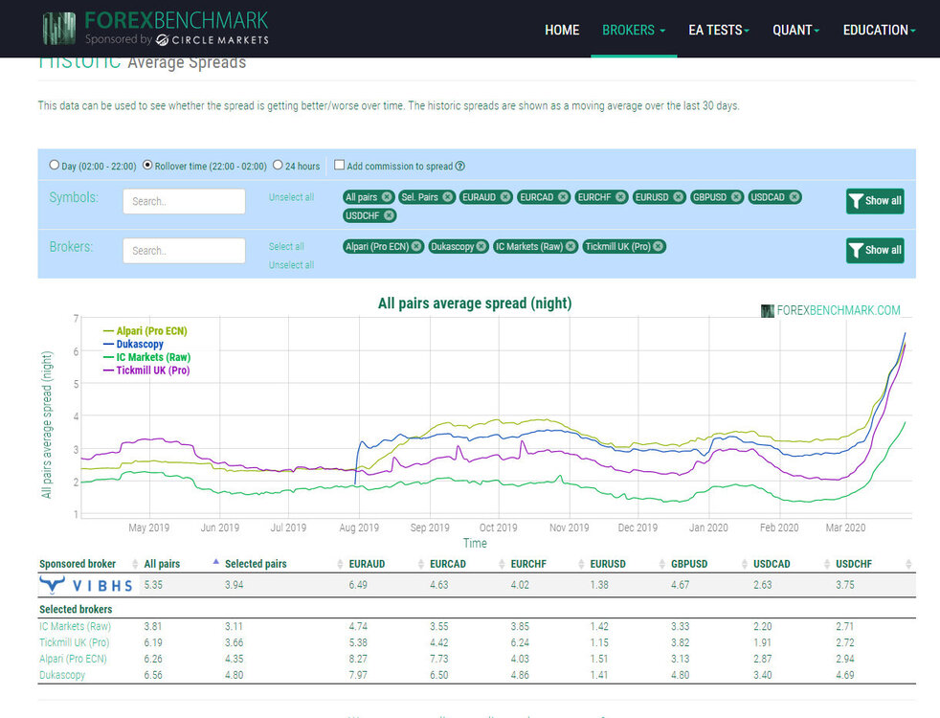
Task: Remove the Tickmill UK (Pro) tag
Action: (659, 246)
